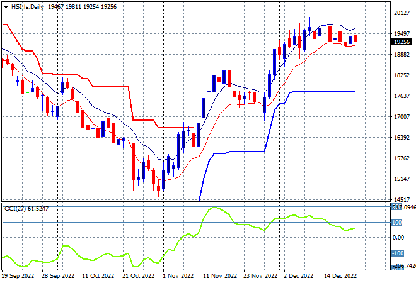The image size is (416, 283).
Task: Click the current price tag 19256
Action: 402,42
